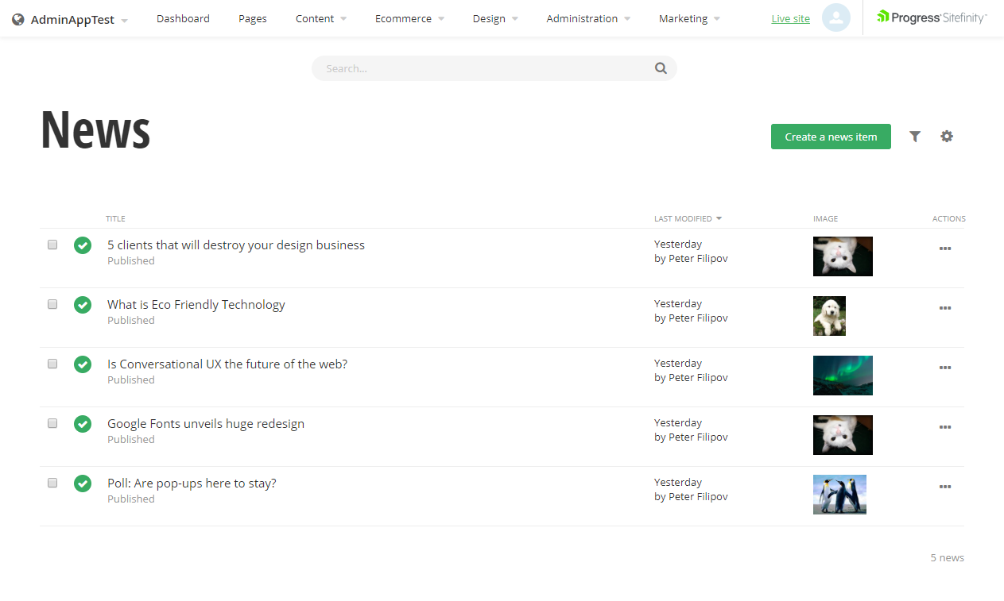Check the Poll pop-ups article checkbox
Image resolution: width=1004 pixels, height=601 pixels.
[x=52, y=483]
